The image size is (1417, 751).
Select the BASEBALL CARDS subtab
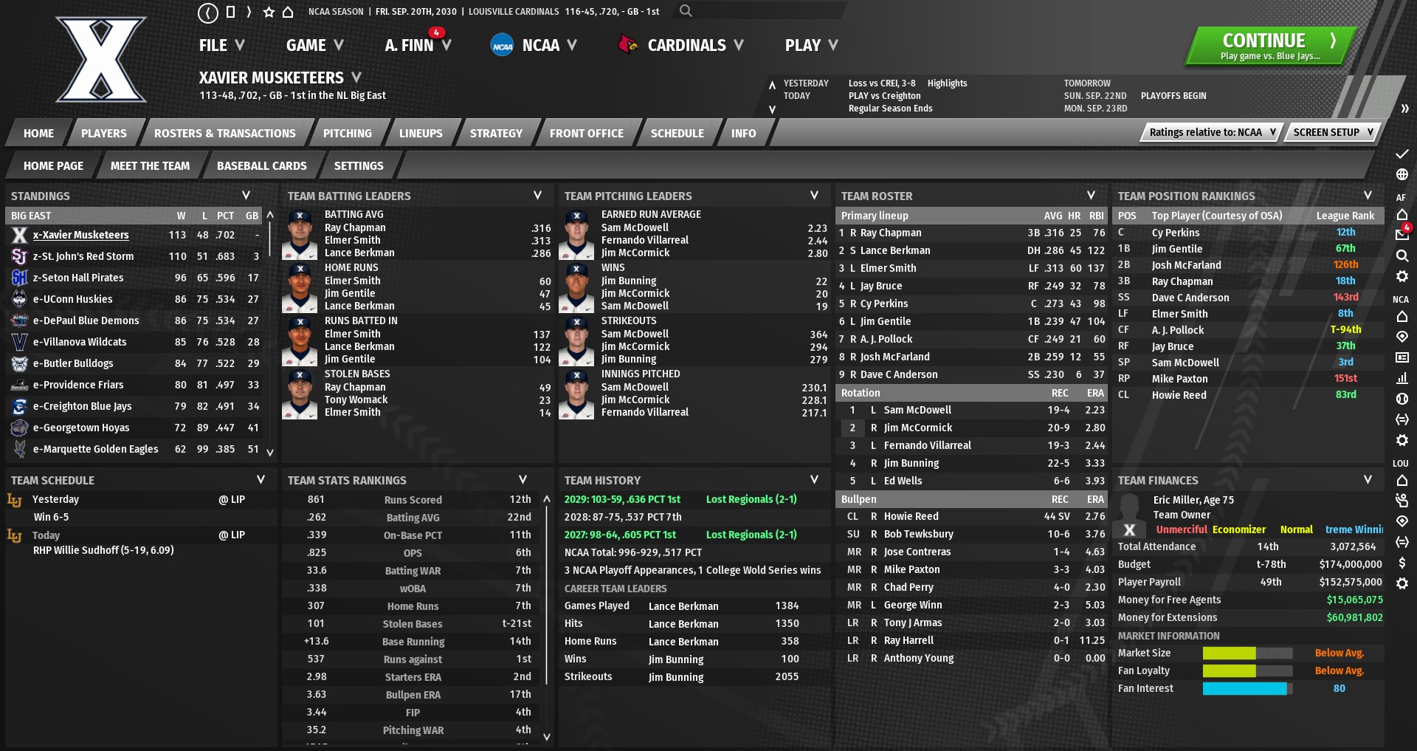coord(262,165)
